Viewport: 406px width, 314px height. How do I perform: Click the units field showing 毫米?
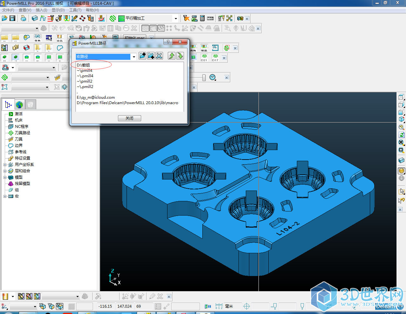(232, 306)
